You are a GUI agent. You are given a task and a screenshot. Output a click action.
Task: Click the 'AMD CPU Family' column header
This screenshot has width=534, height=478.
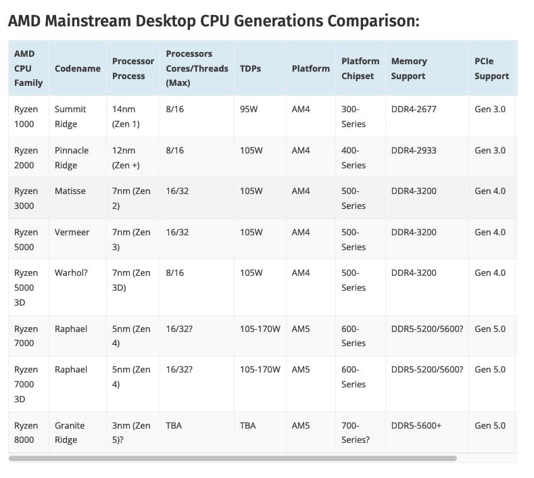point(28,68)
